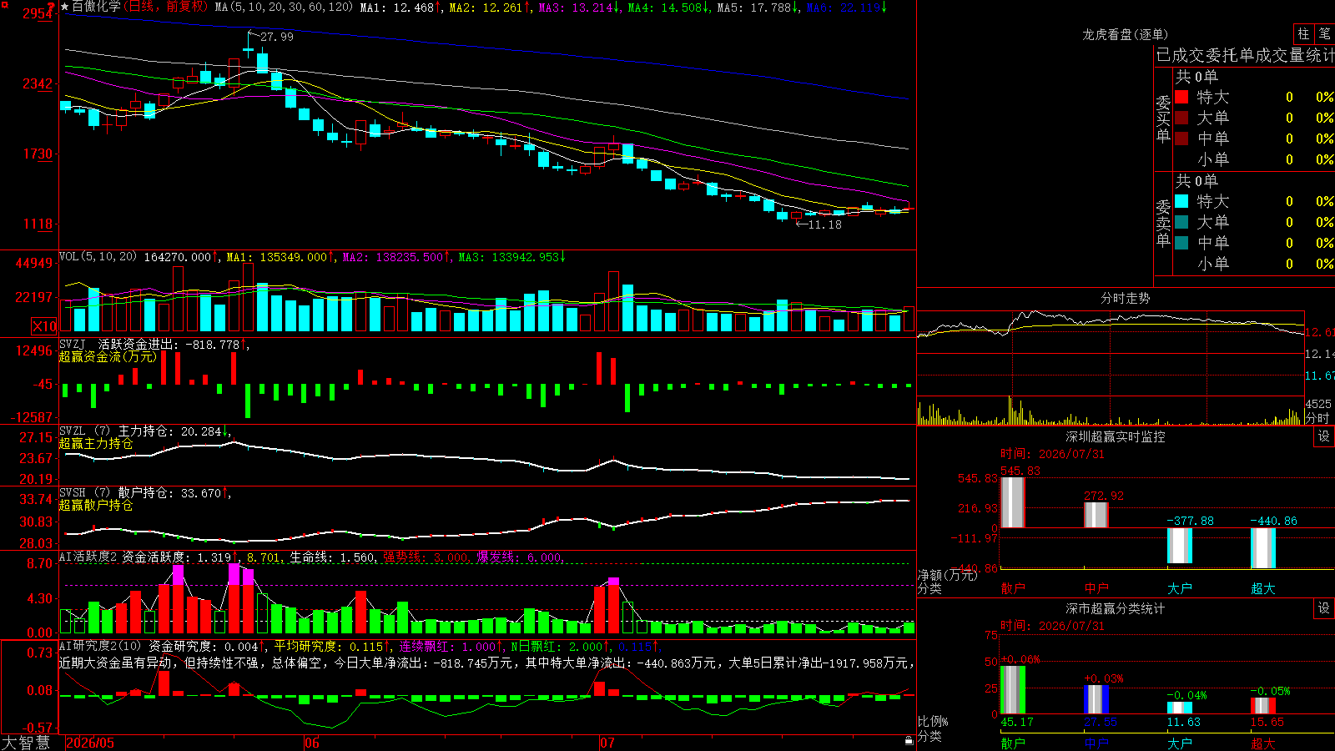Click dark red 中单 buy-order swatch
The image size is (1335, 751).
click(1181, 138)
